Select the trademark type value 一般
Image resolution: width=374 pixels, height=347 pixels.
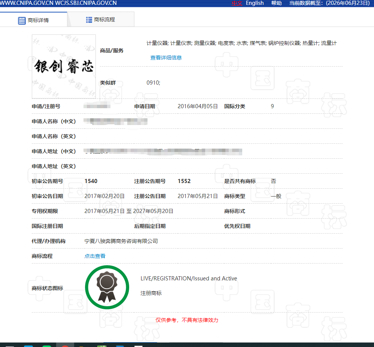[276, 196]
